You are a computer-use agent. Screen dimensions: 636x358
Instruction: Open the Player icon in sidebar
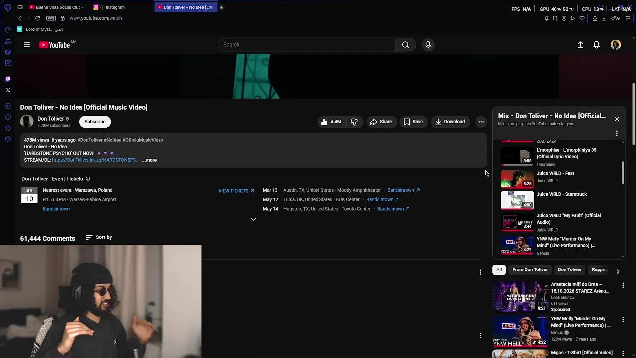(x=8, y=106)
